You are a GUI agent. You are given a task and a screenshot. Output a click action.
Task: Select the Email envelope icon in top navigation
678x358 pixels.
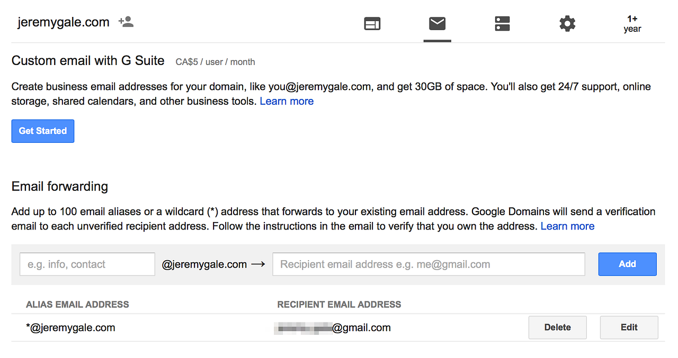pos(436,23)
